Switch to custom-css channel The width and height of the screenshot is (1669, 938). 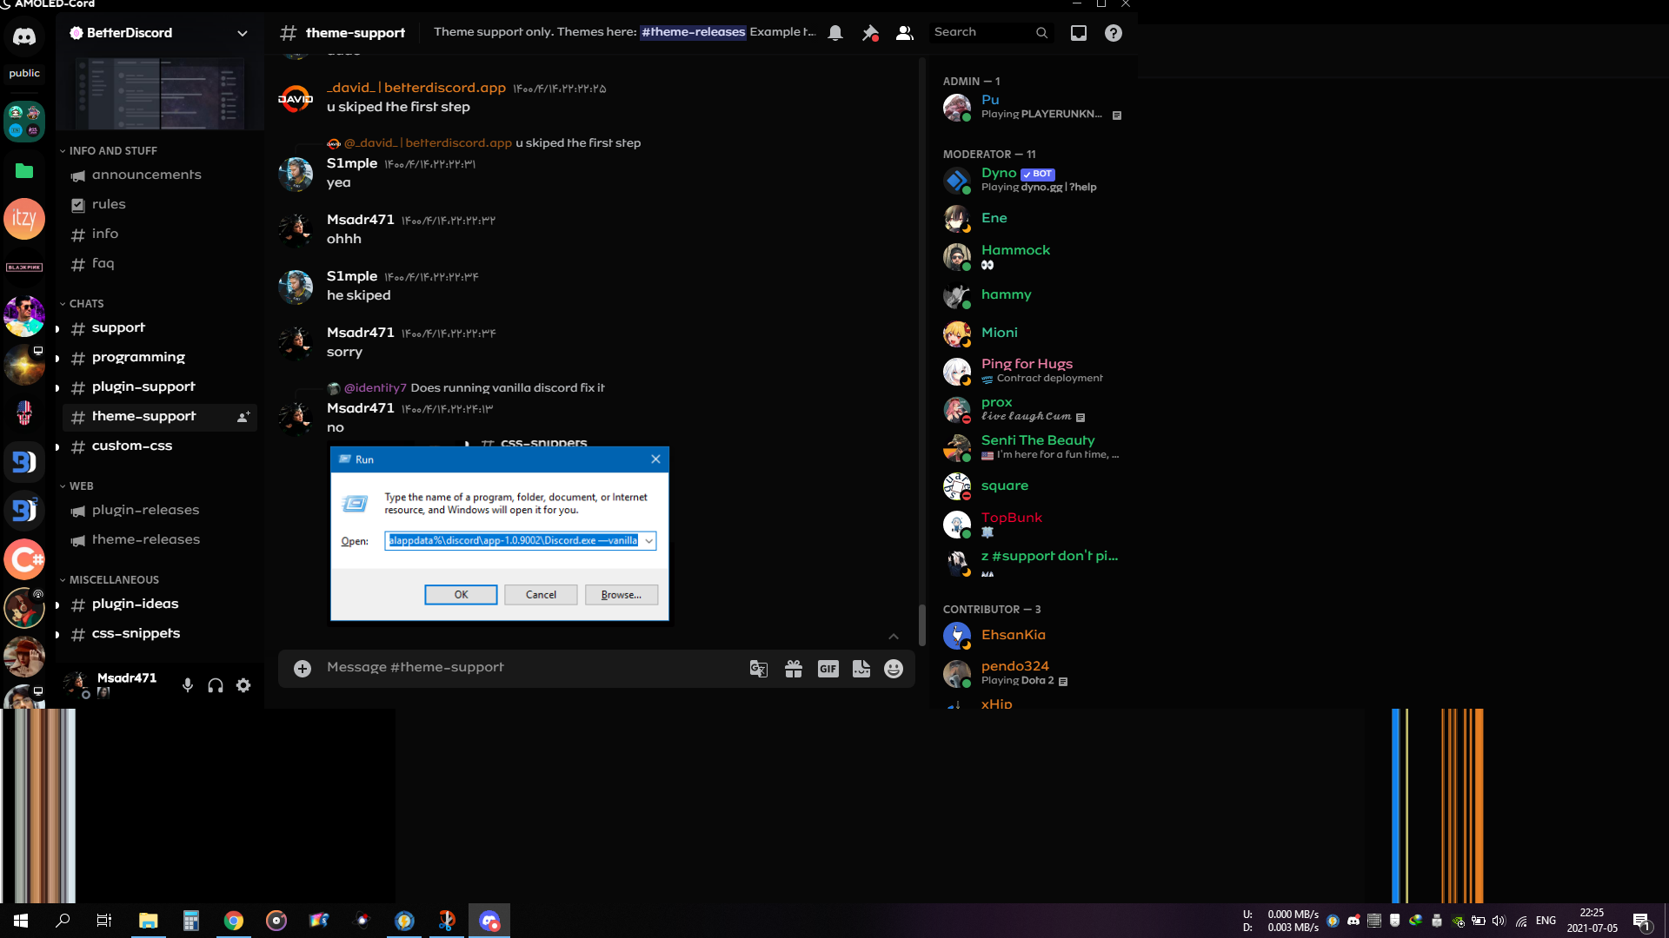pyautogui.click(x=160, y=446)
